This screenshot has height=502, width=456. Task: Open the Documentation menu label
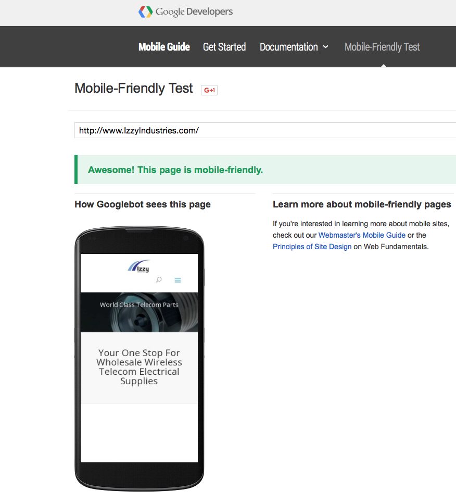[288, 47]
